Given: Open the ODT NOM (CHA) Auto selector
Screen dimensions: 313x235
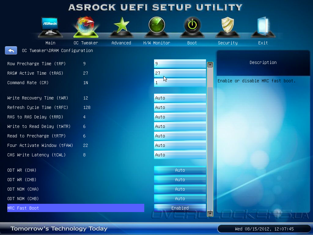Looking at the screenshot, I should (180, 189).
